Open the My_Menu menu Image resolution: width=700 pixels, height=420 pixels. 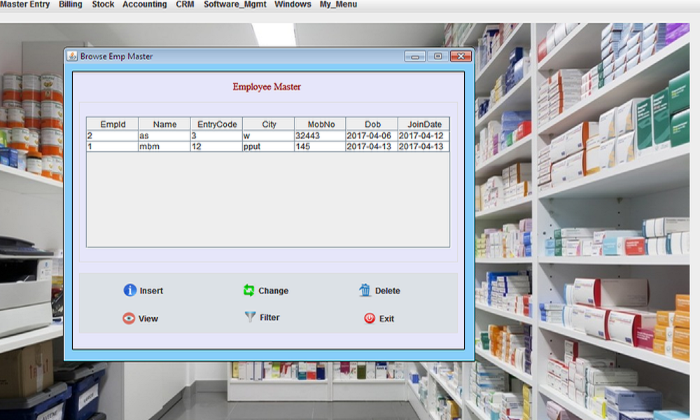pos(338,4)
